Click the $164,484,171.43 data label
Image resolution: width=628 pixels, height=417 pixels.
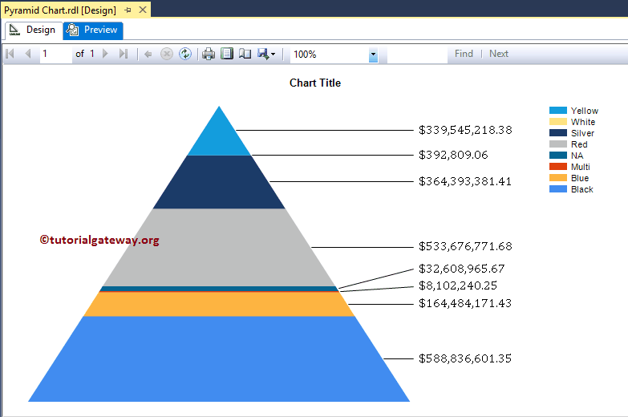click(465, 303)
